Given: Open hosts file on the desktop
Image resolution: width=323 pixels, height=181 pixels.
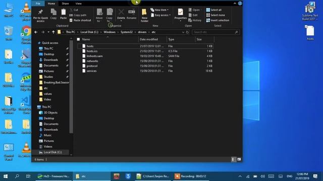Looking at the screenshot, I should point(310,33).
